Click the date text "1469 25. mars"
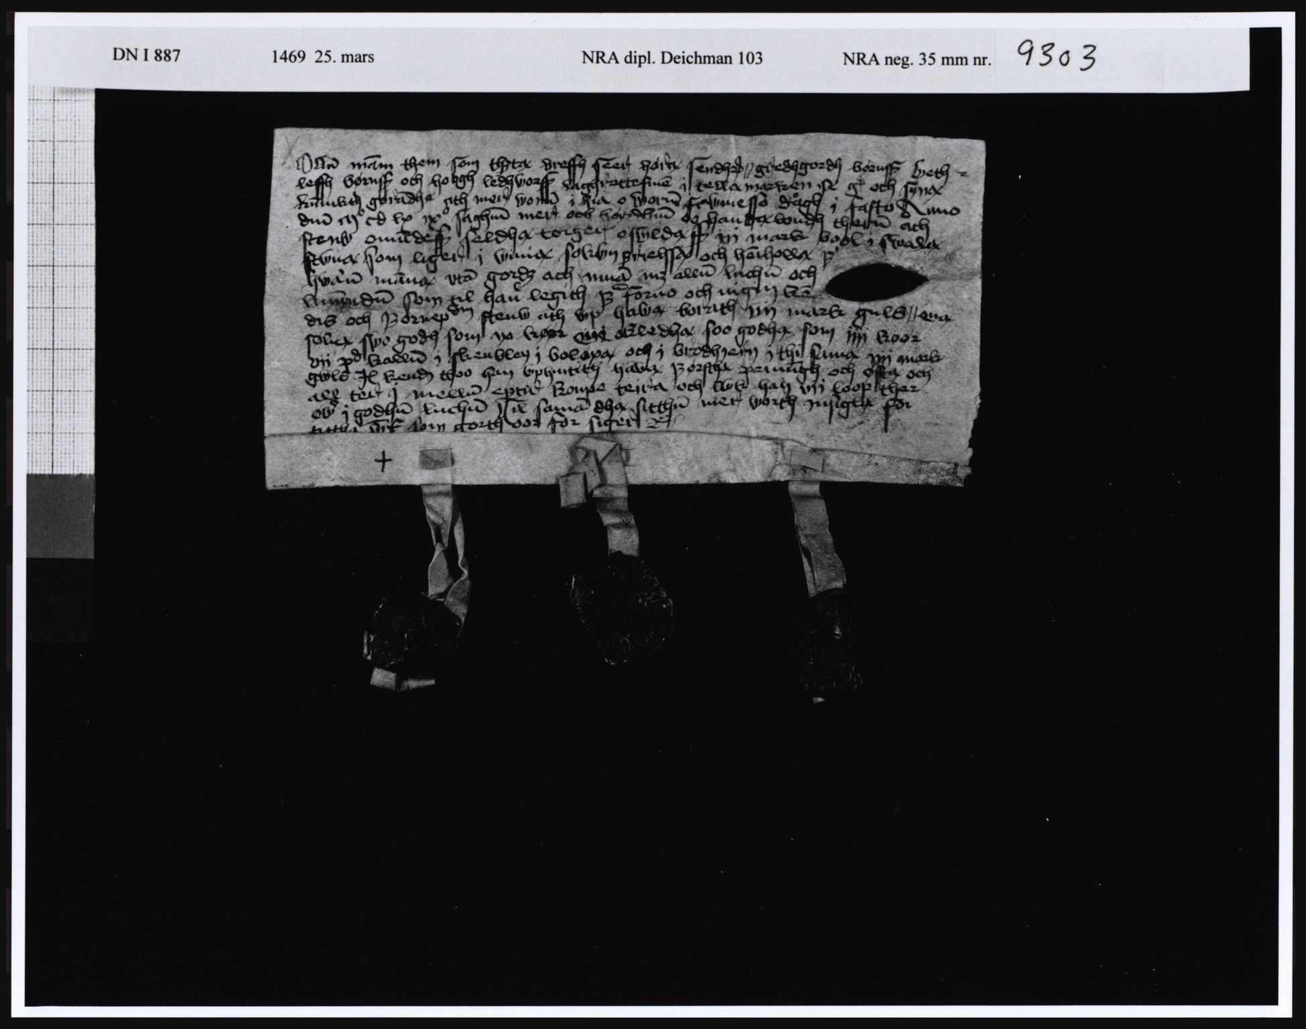This screenshot has width=1306, height=1029. (x=324, y=57)
